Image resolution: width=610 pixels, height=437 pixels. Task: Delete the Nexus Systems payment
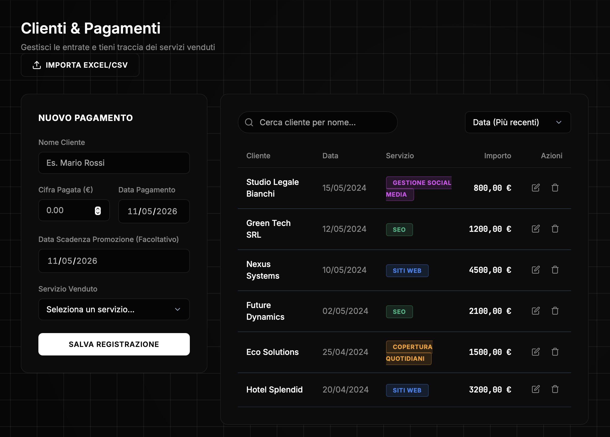[x=555, y=270]
